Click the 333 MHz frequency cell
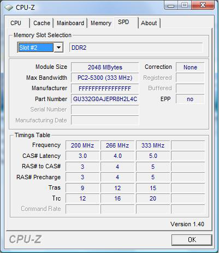The width and height of the screenshot is (219, 253). (x=153, y=145)
